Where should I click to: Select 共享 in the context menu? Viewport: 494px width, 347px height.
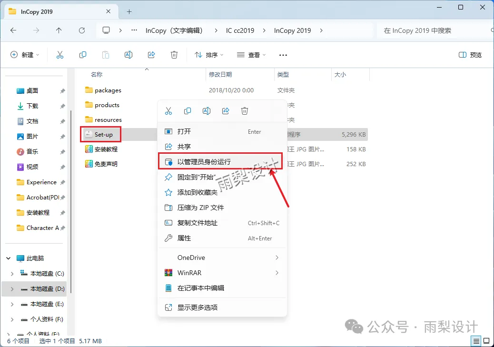(x=222, y=147)
